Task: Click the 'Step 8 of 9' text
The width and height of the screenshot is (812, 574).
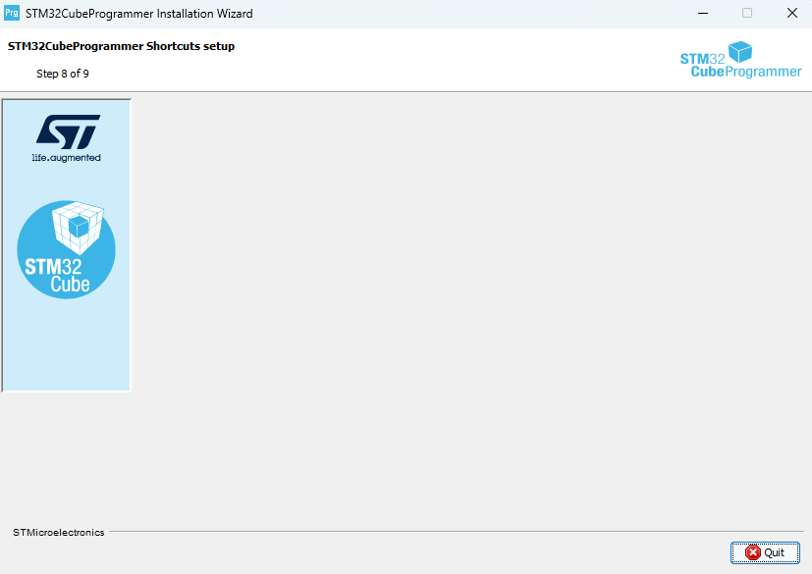Action: point(63,74)
